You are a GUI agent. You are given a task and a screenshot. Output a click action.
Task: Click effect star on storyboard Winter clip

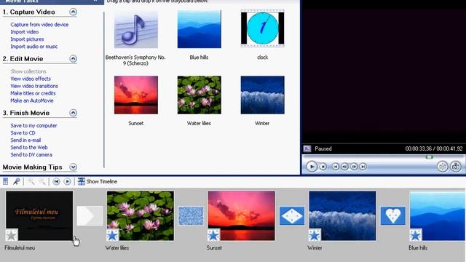coord(315,235)
